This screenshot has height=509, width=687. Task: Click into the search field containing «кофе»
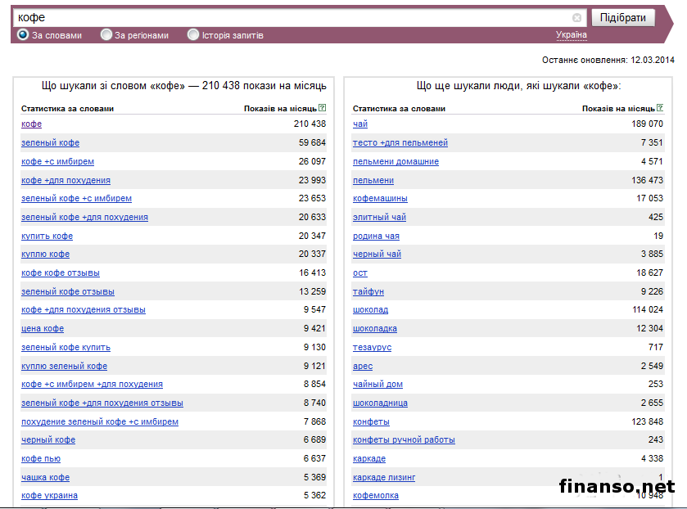pos(287,17)
